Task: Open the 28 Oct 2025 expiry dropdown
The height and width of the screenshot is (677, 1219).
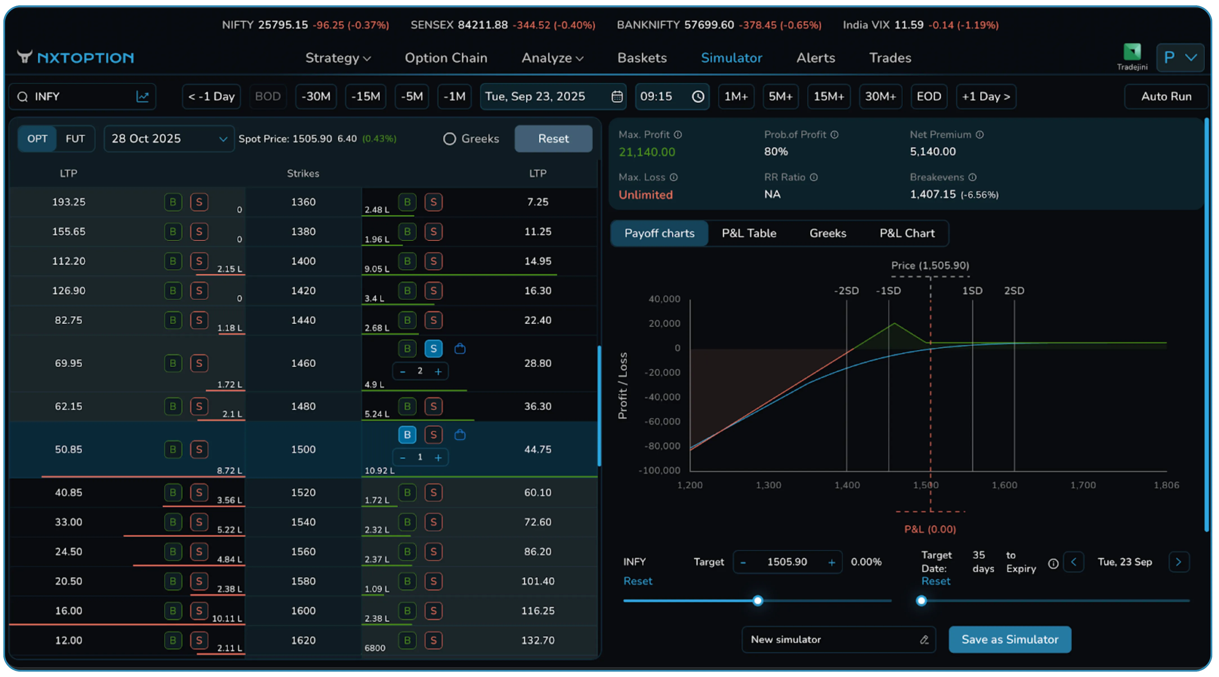Action: (169, 138)
